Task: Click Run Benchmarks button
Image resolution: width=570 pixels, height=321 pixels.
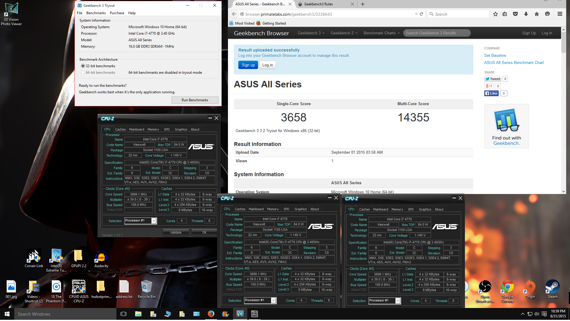Action: [195, 100]
